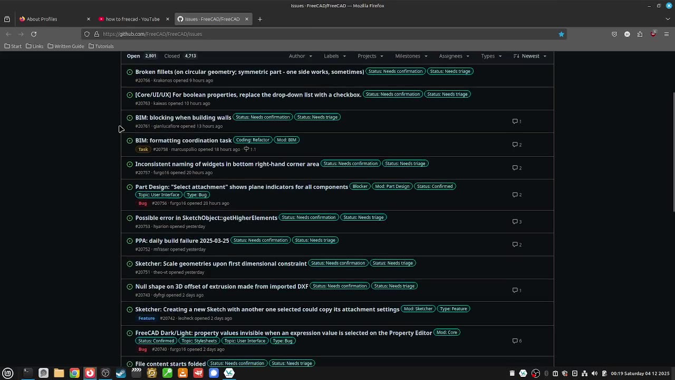Viewport: 675px width, 380px height.
Task: Open the Newest sort dropdown
Action: coord(530,56)
